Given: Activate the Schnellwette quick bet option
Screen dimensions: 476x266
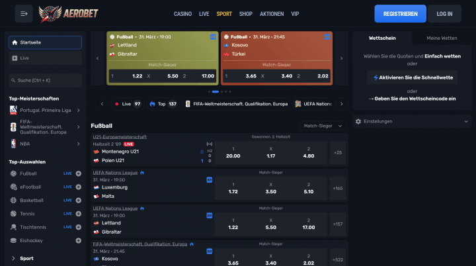Looking at the screenshot, I should pos(412,77).
